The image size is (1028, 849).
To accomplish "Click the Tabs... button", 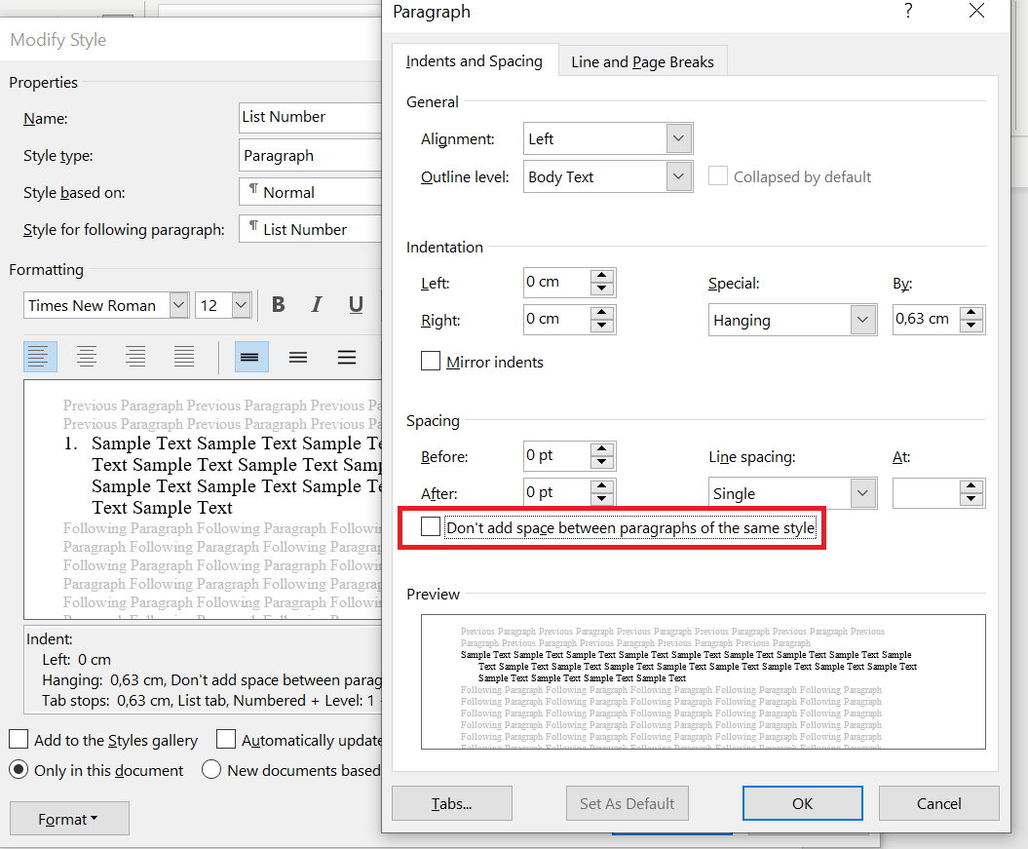I will [x=452, y=803].
